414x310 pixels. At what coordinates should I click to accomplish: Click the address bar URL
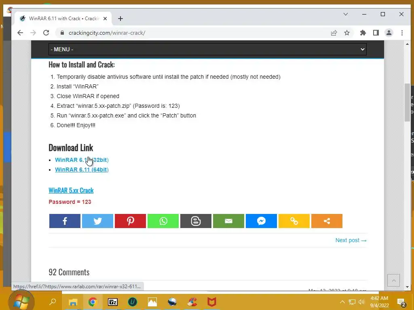(107, 33)
